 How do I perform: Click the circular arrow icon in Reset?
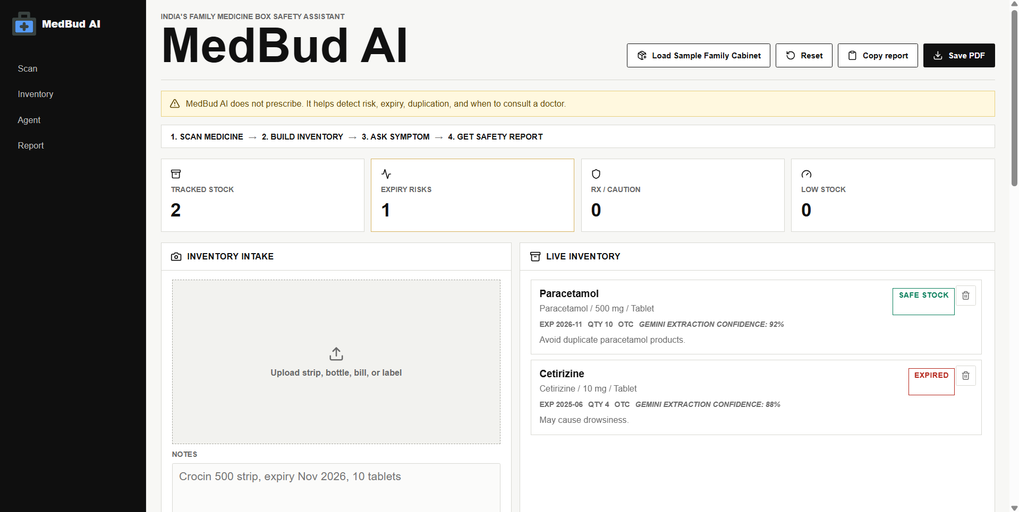tap(791, 55)
